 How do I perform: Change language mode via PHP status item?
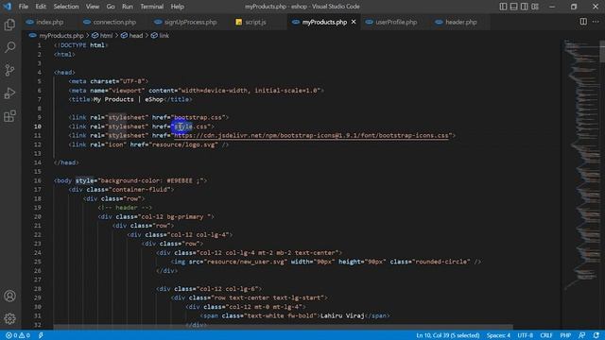coord(565,335)
